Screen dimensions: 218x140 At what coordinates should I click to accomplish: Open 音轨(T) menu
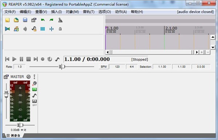(89, 12)
